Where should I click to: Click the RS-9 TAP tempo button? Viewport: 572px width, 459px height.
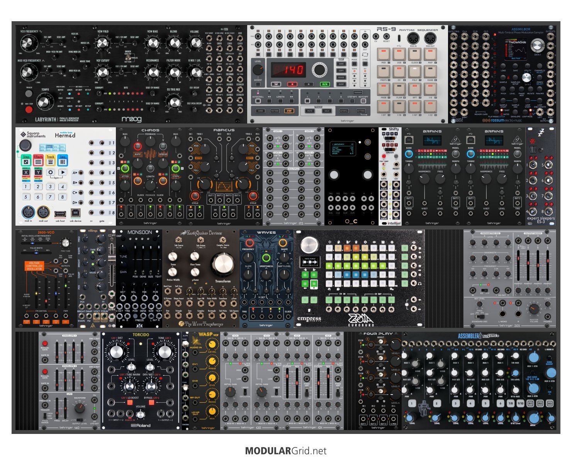click(x=276, y=84)
